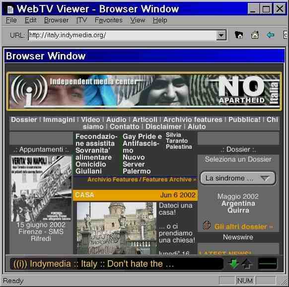Click the 'Dateci una casa!' text
The height and width of the screenshot is (287, 289).
click(x=175, y=209)
